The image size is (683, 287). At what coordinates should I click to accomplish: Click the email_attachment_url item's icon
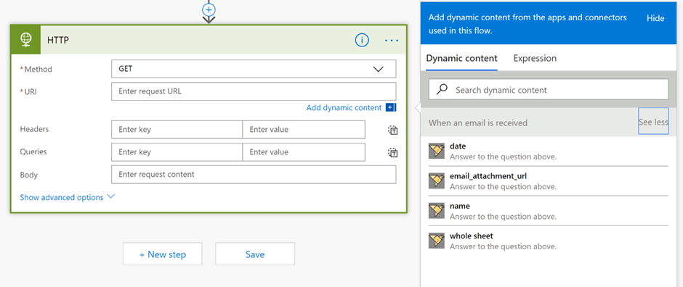tap(437, 180)
